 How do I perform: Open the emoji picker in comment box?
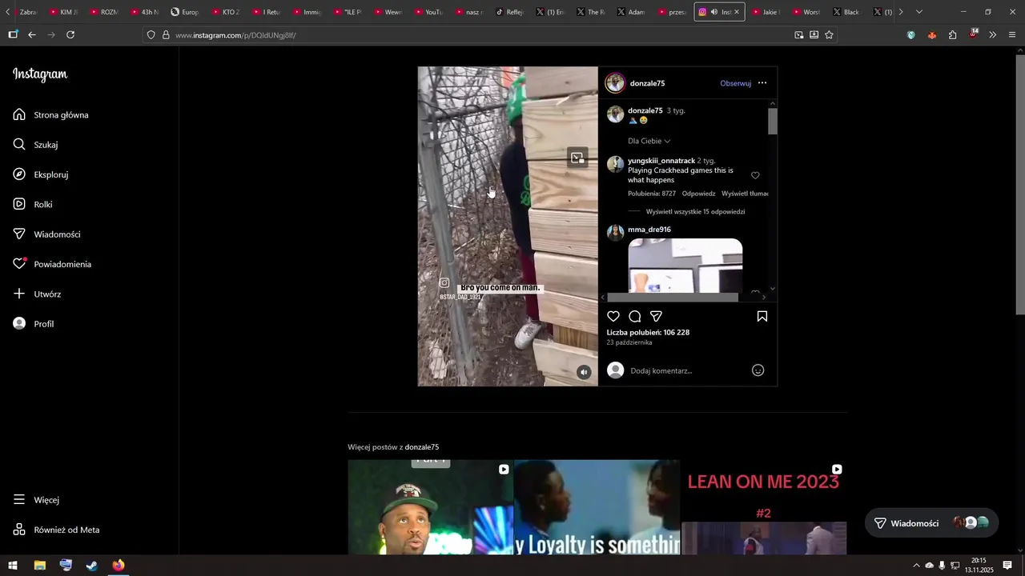click(x=758, y=370)
